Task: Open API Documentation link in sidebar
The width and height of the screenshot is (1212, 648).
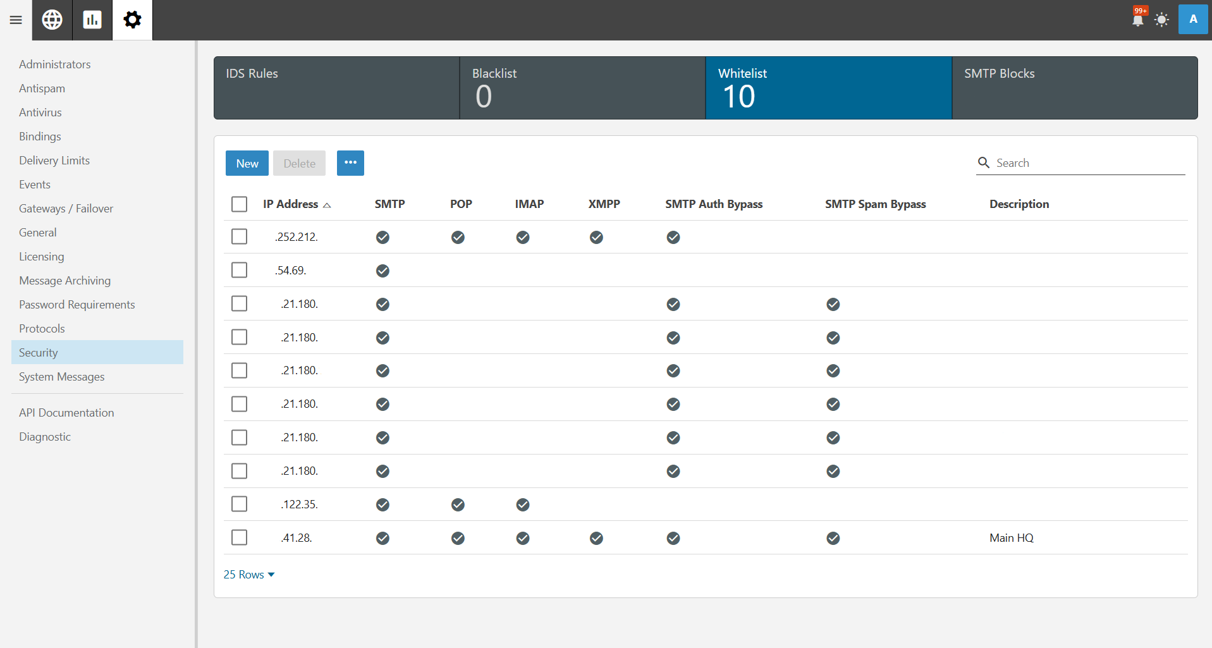Action: tap(66, 413)
